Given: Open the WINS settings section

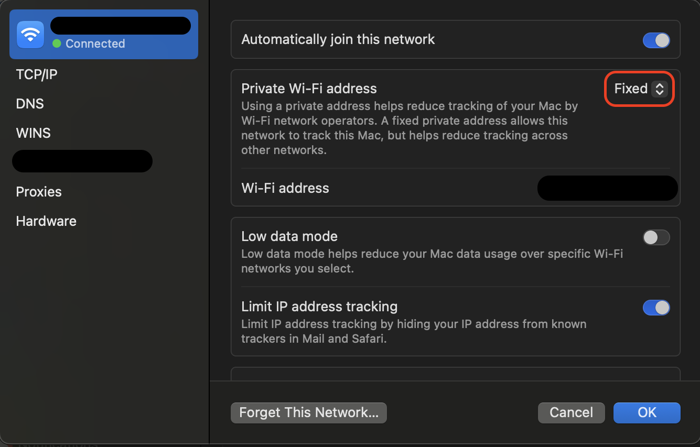Looking at the screenshot, I should 33,133.
